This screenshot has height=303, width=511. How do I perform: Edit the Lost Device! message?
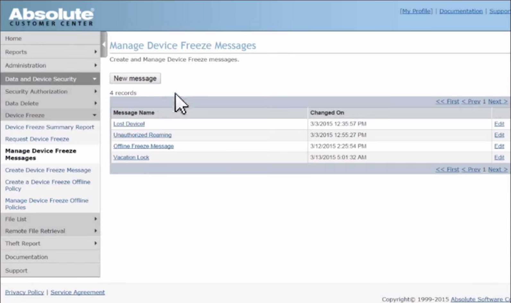(x=499, y=124)
